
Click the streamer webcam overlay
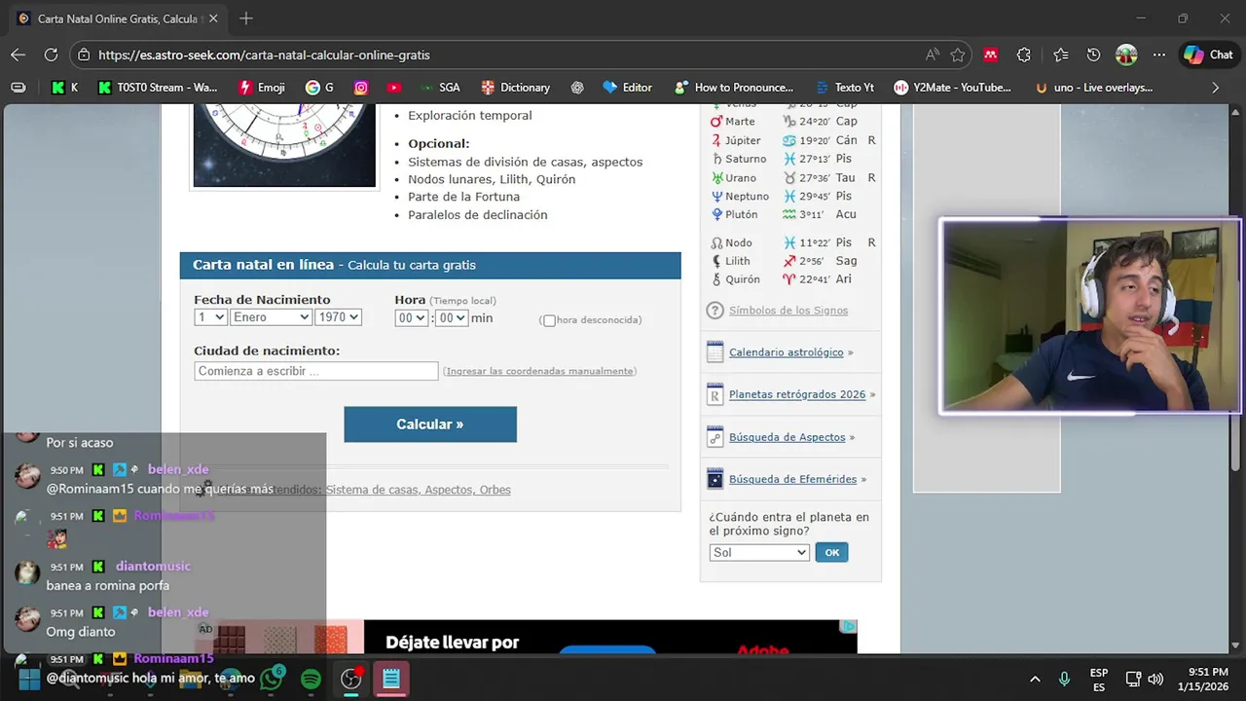[x=1090, y=315]
